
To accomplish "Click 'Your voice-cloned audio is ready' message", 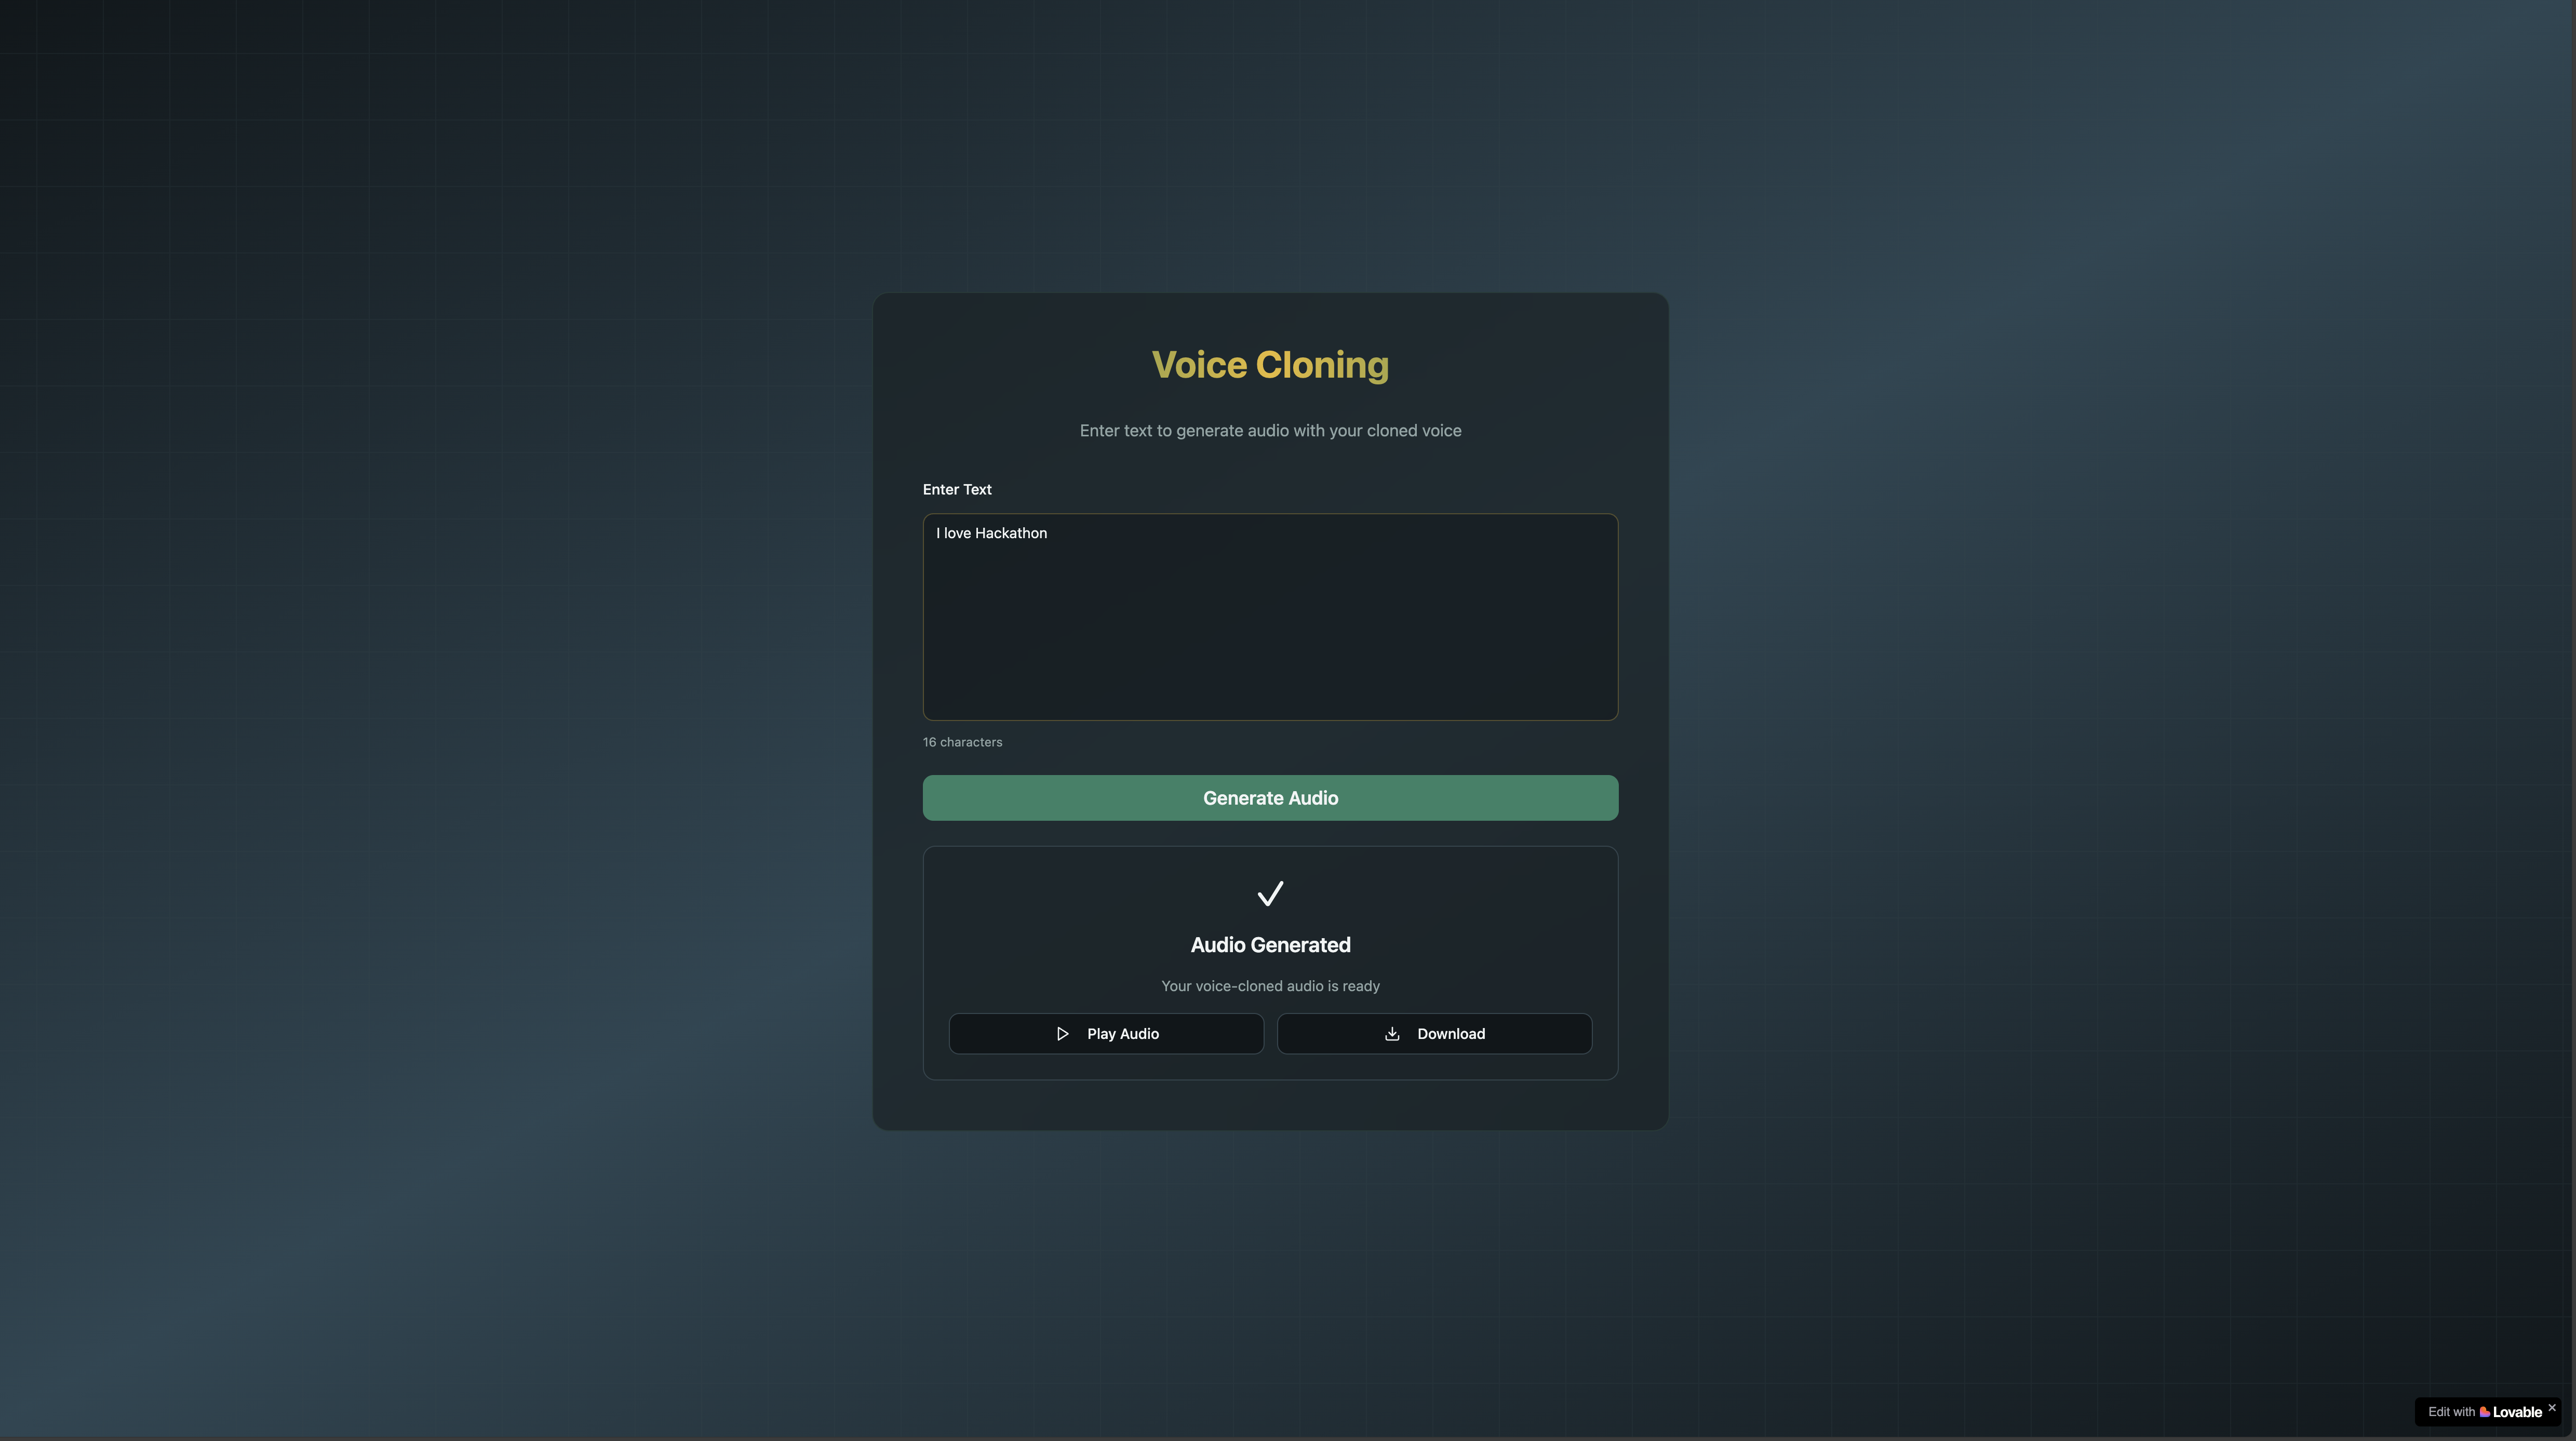I will point(1270,986).
